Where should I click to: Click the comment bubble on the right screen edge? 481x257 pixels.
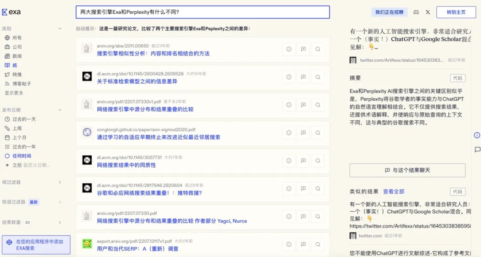pos(478,149)
